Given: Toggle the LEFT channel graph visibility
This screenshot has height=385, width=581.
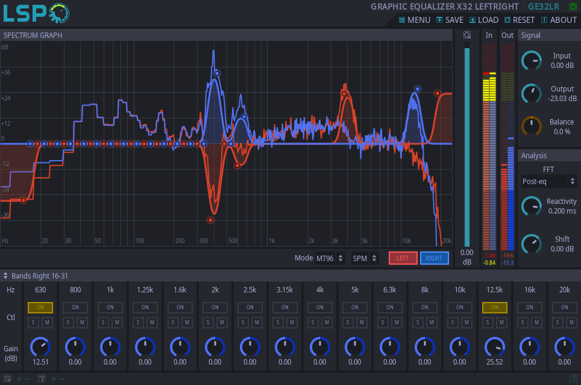Looking at the screenshot, I should pyautogui.click(x=403, y=258).
